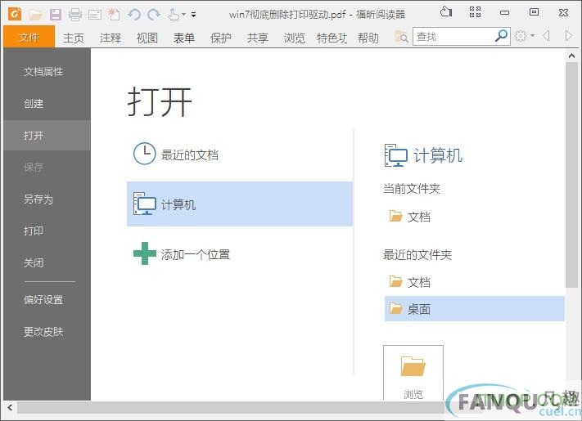Open touch mode dropdown arrow
582x421 pixels.
point(183,15)
